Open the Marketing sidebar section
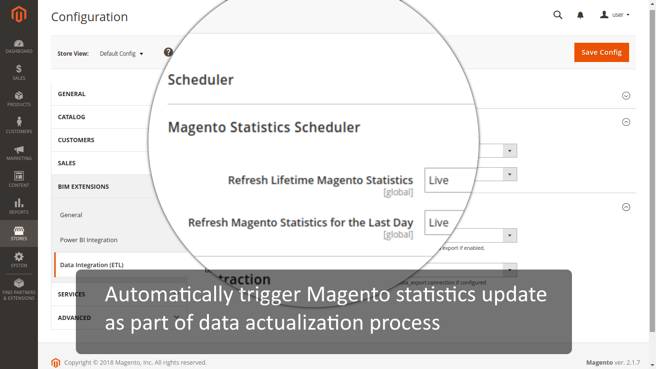The width and height of the screenshot is (656, 369). tap(19, 153)
